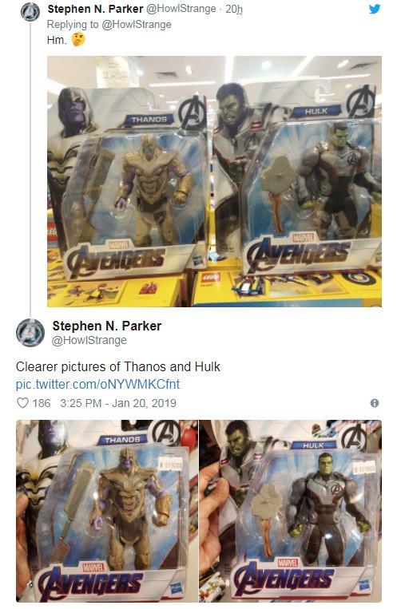This screenshot has width=397, height=609.
Task: Click the larger Avengers profile avatar
Action: pyautogui.click(x=30, y=333)
